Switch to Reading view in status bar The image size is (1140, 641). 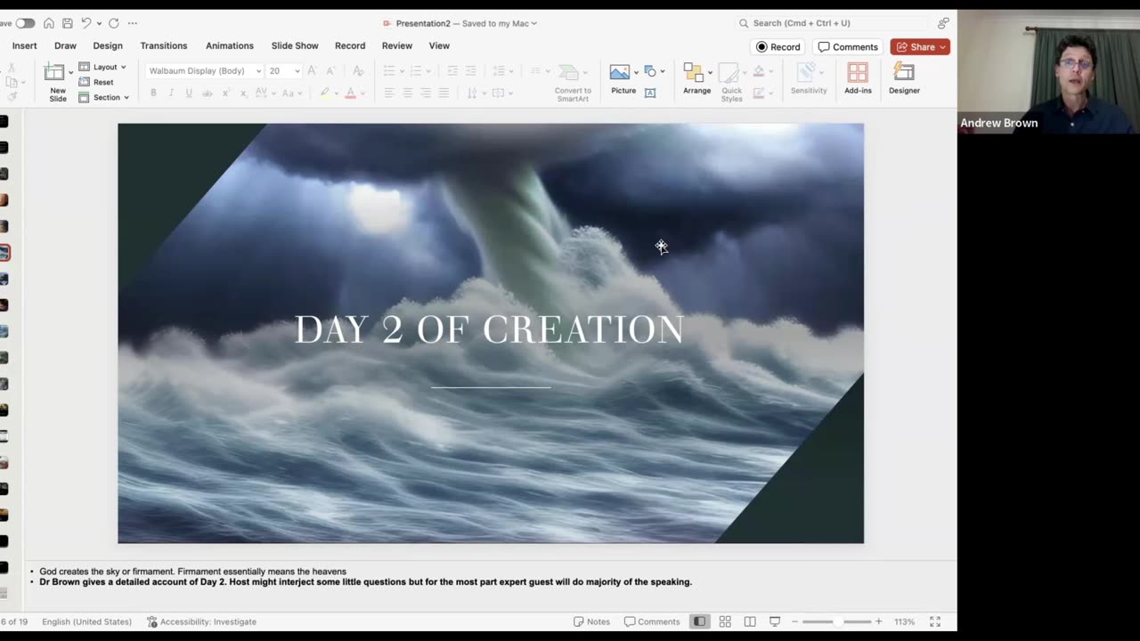750,621
